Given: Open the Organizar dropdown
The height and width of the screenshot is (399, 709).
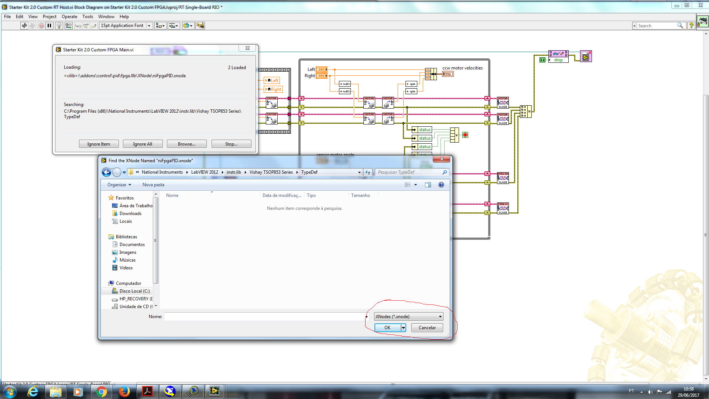Looking at the screenshot, I should click(x=119, y=185).
